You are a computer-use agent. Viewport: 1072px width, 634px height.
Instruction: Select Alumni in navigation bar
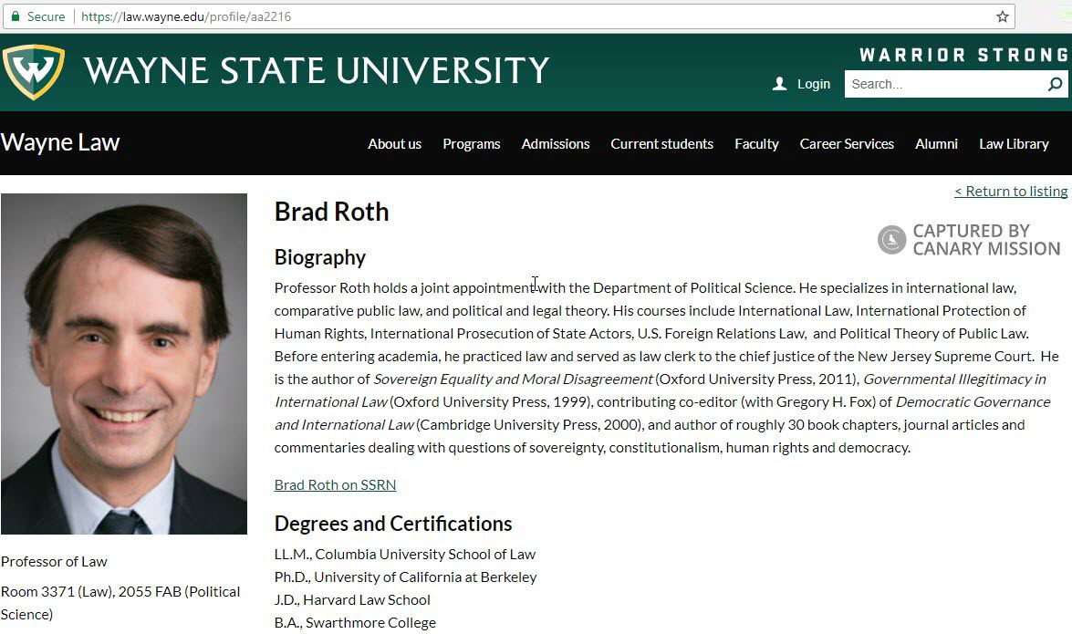[936, 143]
